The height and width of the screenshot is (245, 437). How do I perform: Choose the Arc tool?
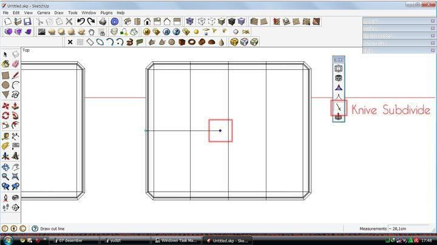[x=15, y=85]
